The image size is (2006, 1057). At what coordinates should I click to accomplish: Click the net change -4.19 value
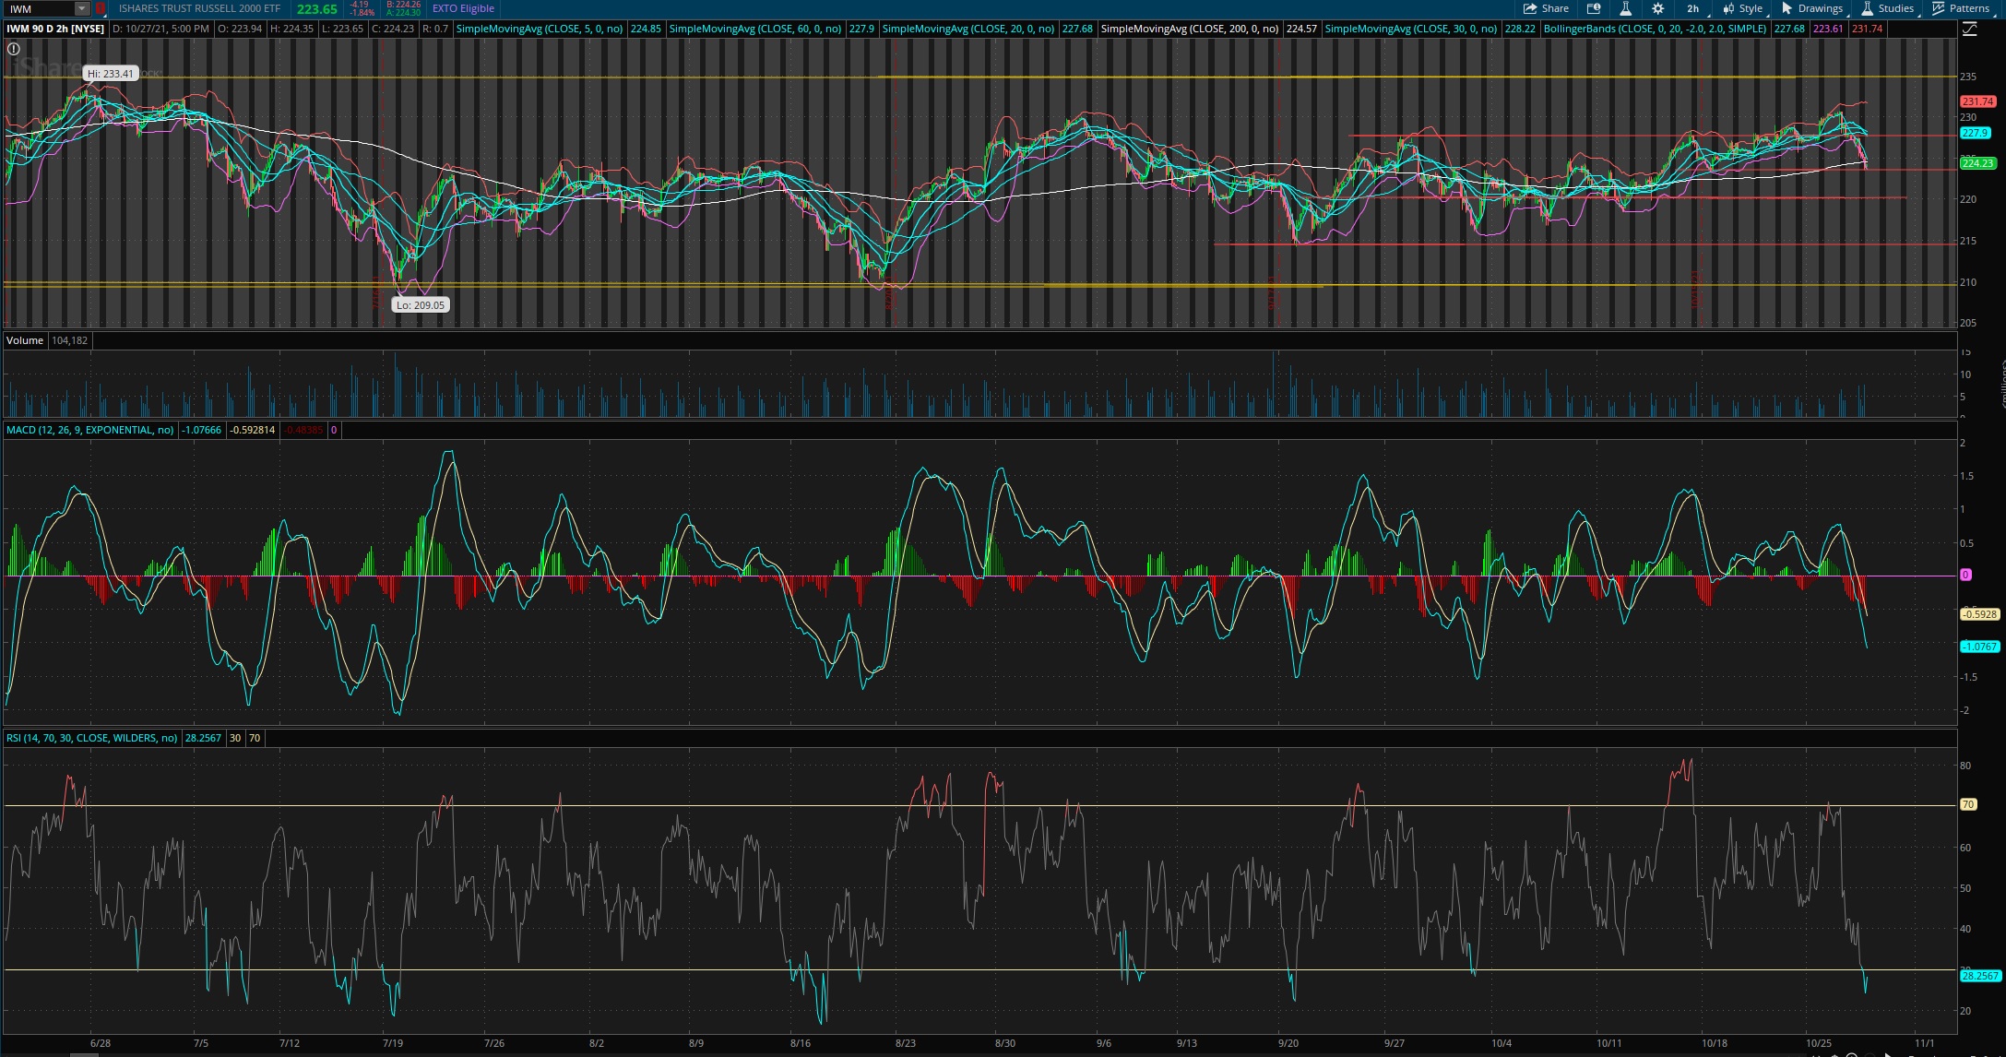coord(360,5)
